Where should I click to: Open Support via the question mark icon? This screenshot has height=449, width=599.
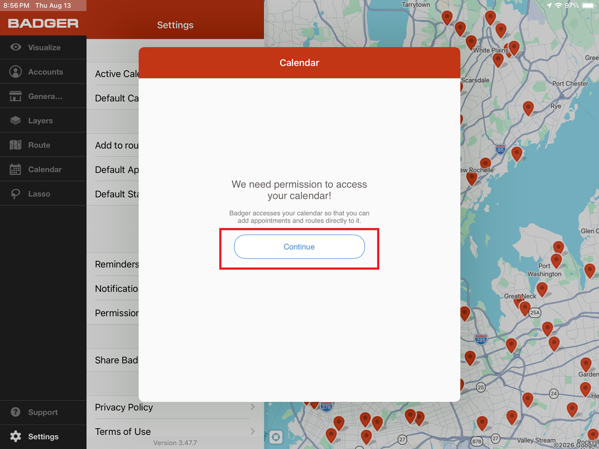[x=16, y=412]
